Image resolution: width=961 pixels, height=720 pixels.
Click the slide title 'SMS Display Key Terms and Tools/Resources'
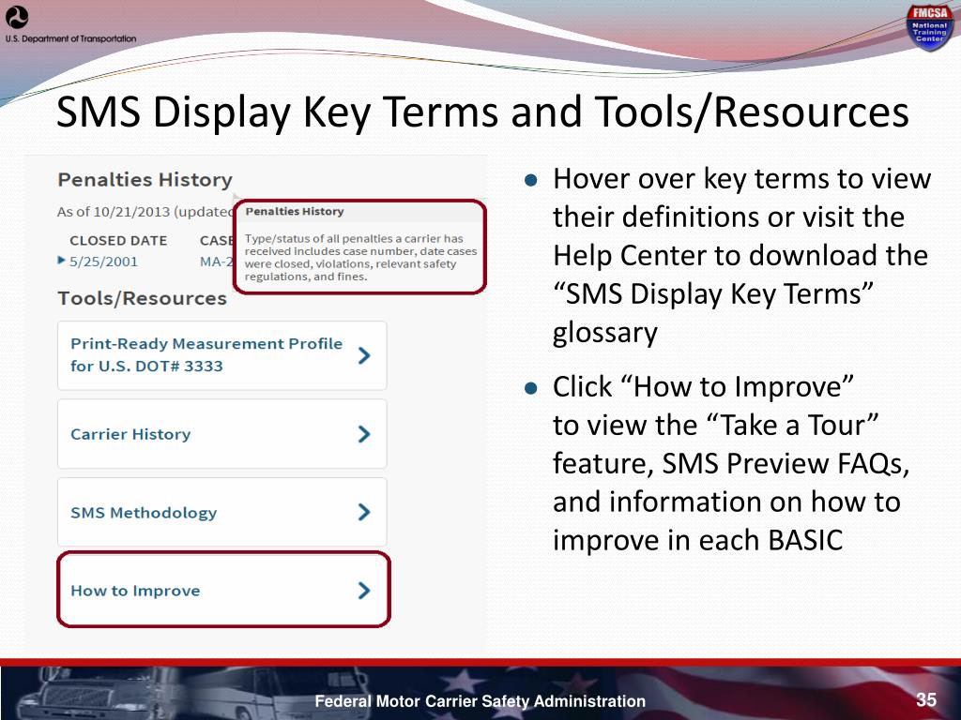pyautogui.click(x=482, y=112)
